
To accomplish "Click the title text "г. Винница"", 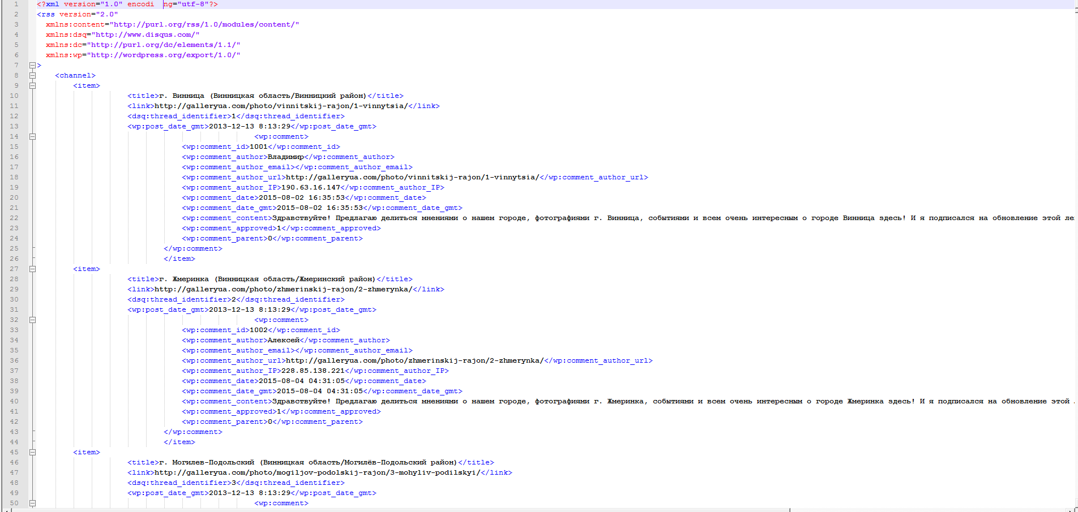I will (182, 96).
